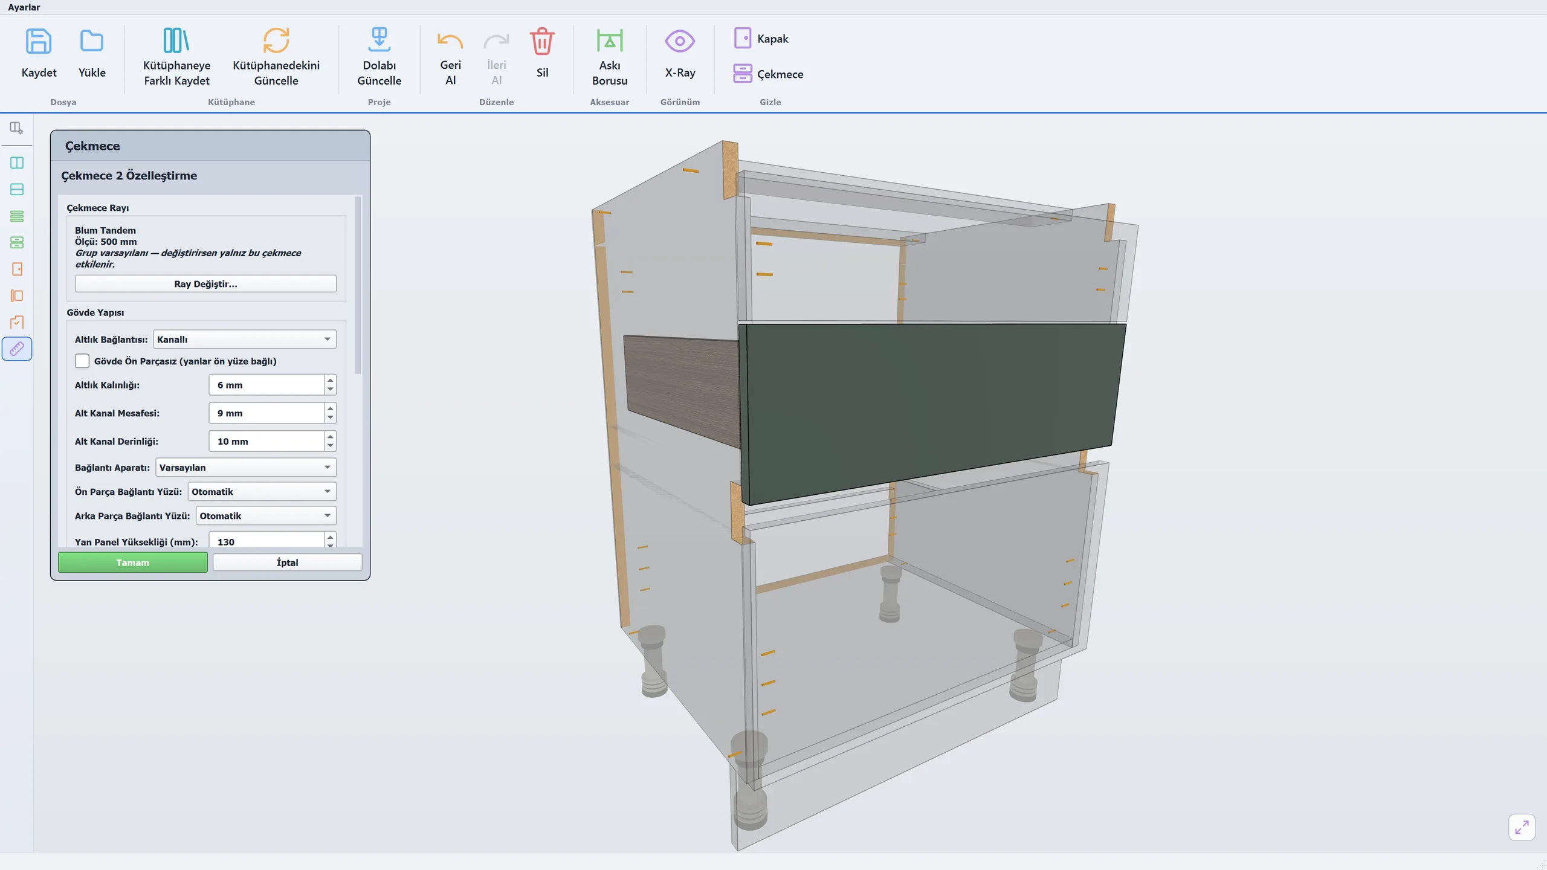Select the orange door sidebar icon
The image size is (1547, 870).
point(17,269)
